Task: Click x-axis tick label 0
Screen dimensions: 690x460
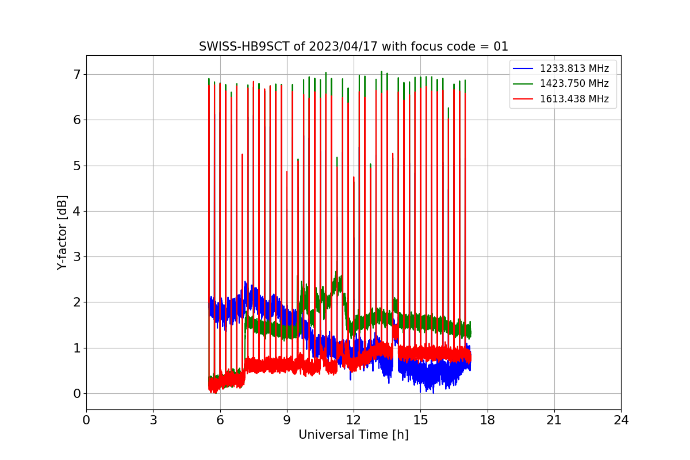Action: pos(86,420)
